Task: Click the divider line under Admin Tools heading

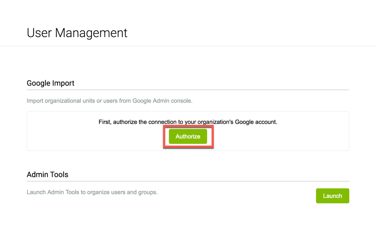Action: click(188, 181)
